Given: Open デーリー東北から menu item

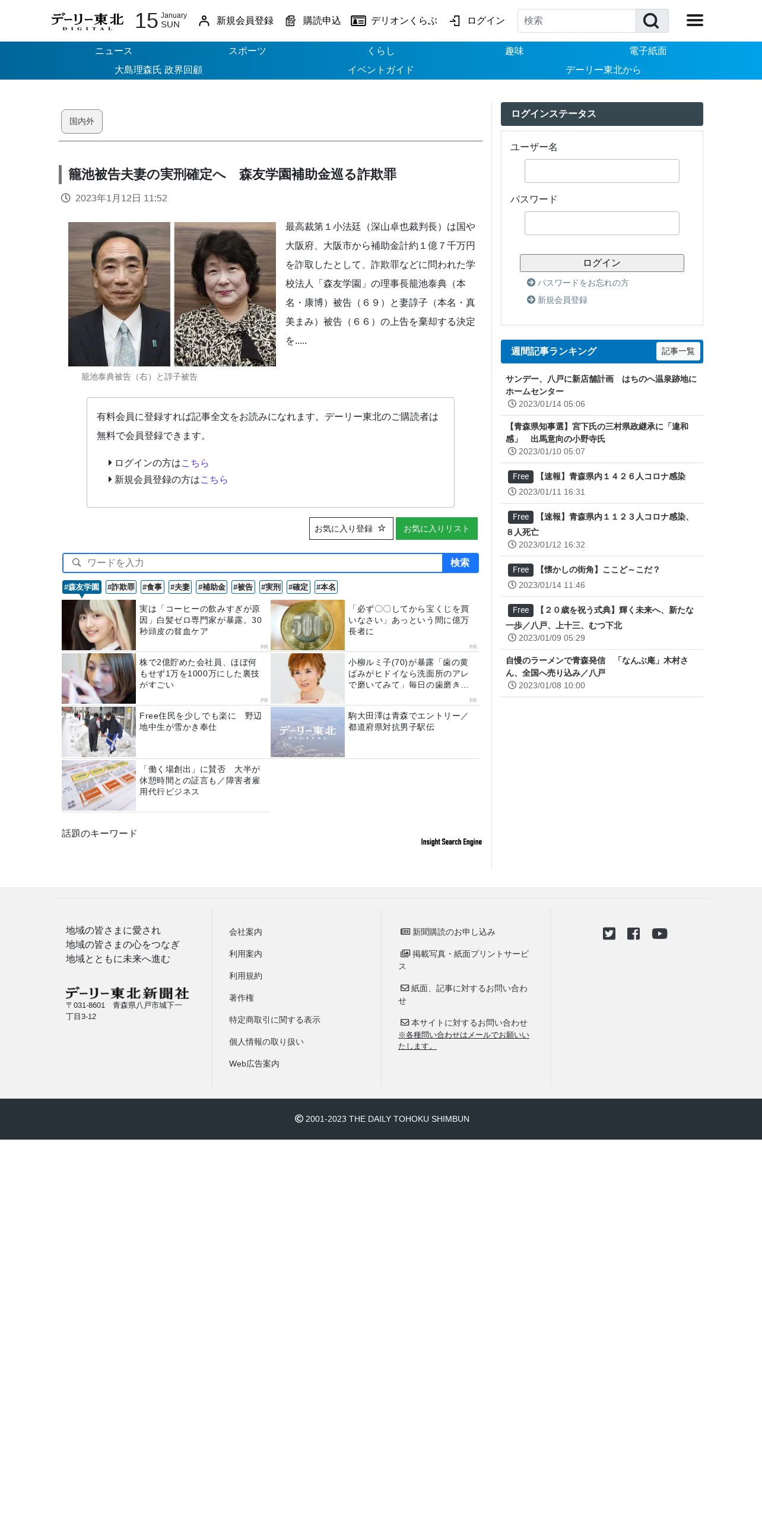Looking at the screenshot, I should [x=604, y=70].
